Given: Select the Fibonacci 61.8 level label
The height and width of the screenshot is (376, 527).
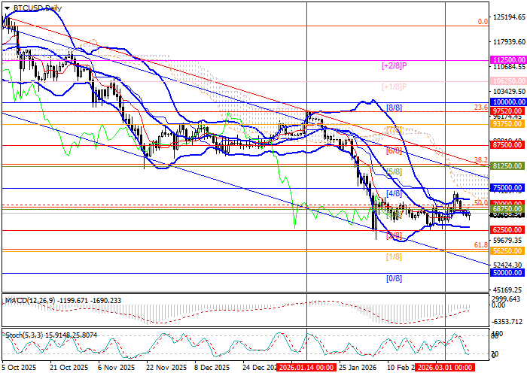Looking at the screenshot, I should tap(481, 245).
